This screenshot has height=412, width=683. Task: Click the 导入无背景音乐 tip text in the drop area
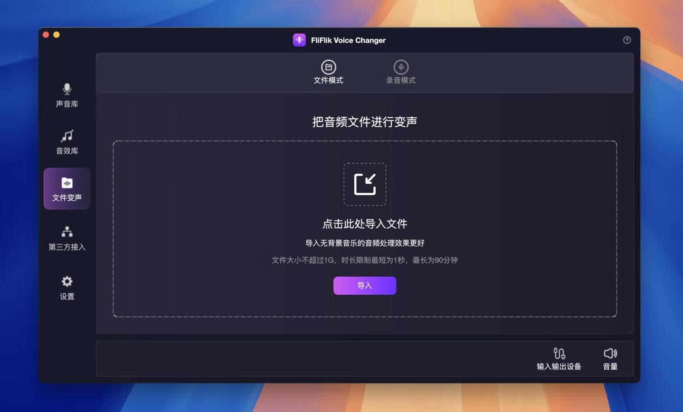(x=365, y=243)
